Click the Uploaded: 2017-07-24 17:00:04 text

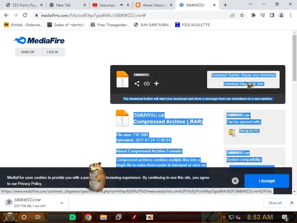point(143,140)
